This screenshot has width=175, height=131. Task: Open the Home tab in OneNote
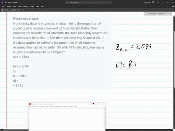(9, 7)
